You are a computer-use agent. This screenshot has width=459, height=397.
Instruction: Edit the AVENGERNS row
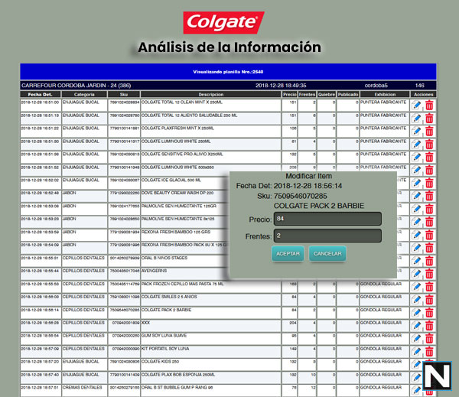(x=416, y=274)
